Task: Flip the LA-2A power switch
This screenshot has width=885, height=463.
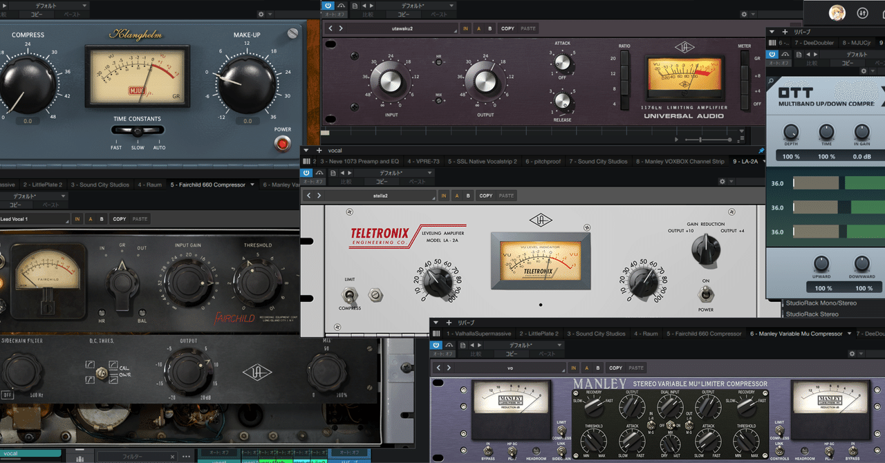Action: click(x=705, y=294)
